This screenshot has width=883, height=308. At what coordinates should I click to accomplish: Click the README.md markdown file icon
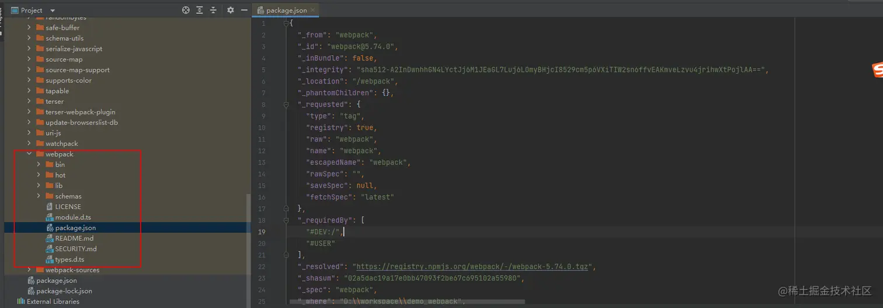[50, 238]
